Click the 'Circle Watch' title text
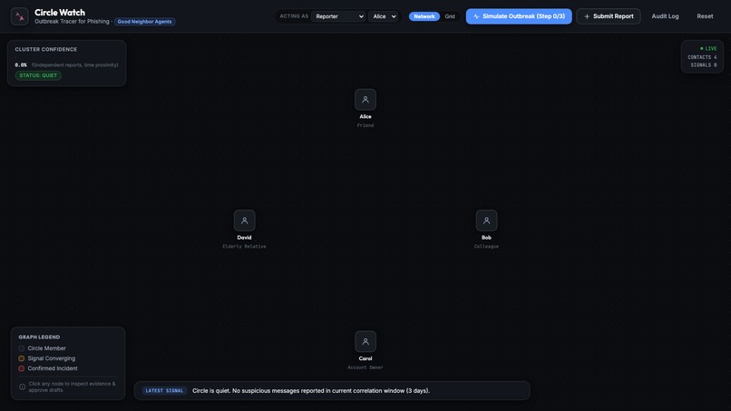 (60, 13)
